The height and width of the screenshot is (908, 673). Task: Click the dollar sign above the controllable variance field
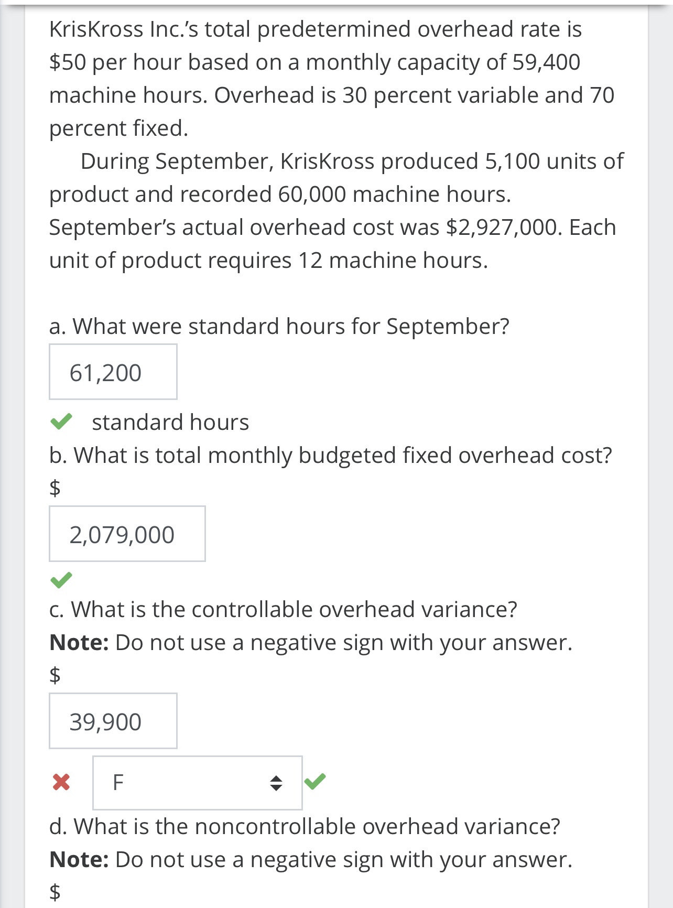point(54,676)
